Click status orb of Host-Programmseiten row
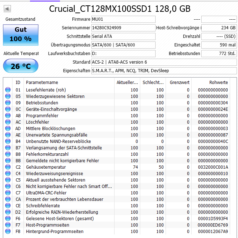Viewport: 238px width, 238px height. [x=8, y=225]
